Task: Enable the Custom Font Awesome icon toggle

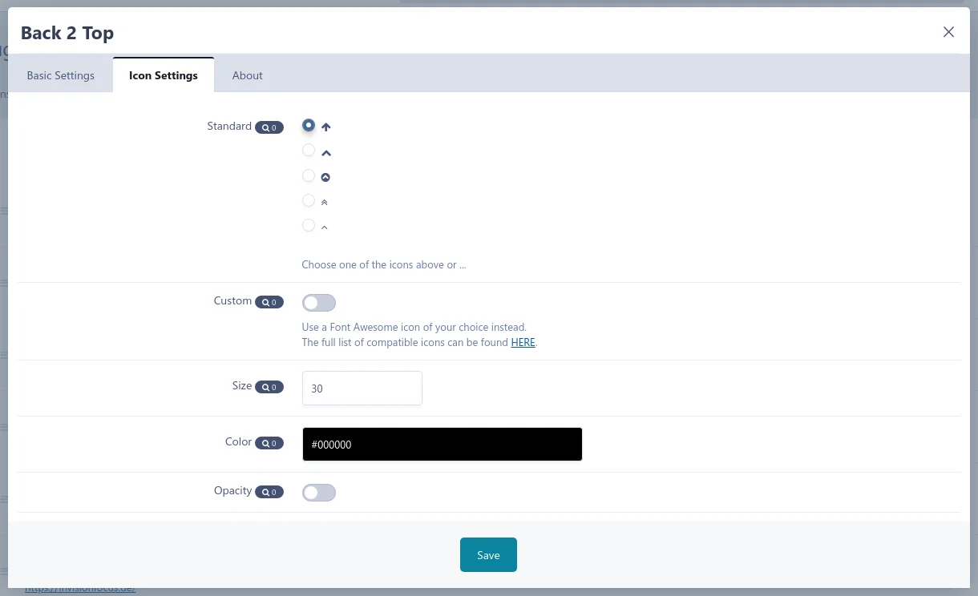Action: (319, 303)
